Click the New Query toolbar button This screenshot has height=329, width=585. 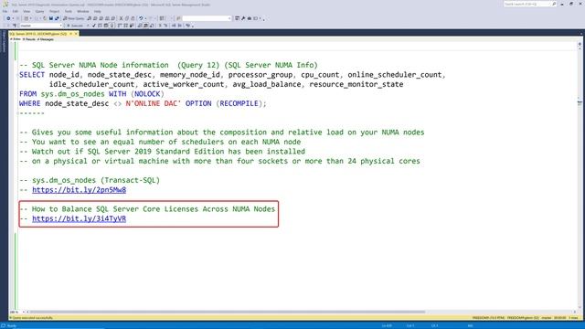73,18
